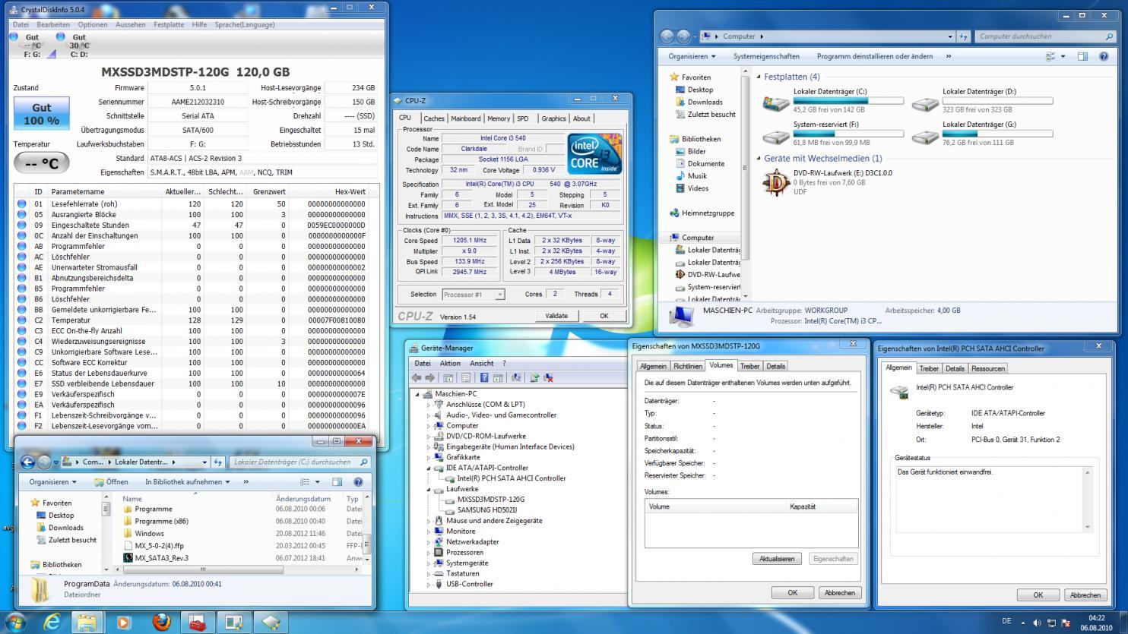The height and width of the screenshot is (634, 1128).
Task: Click Aktualisieren in the Volumes tab
Action: tap(777, 559)
